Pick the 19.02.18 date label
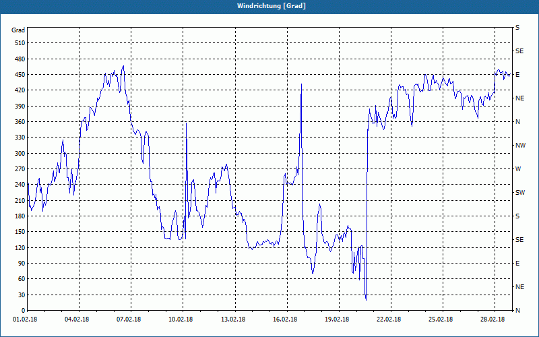Viewport: 539px width, 337px height. tap(337, 319)
